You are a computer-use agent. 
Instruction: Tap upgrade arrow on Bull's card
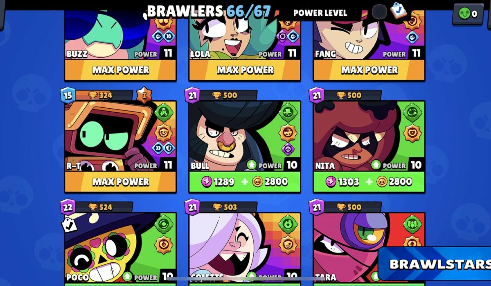pyautogui.click(x=252, y=165)
